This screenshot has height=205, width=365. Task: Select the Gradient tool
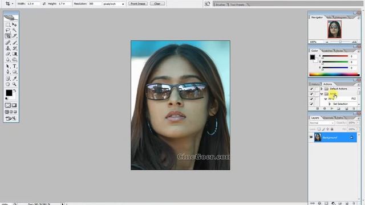point(14,54)
